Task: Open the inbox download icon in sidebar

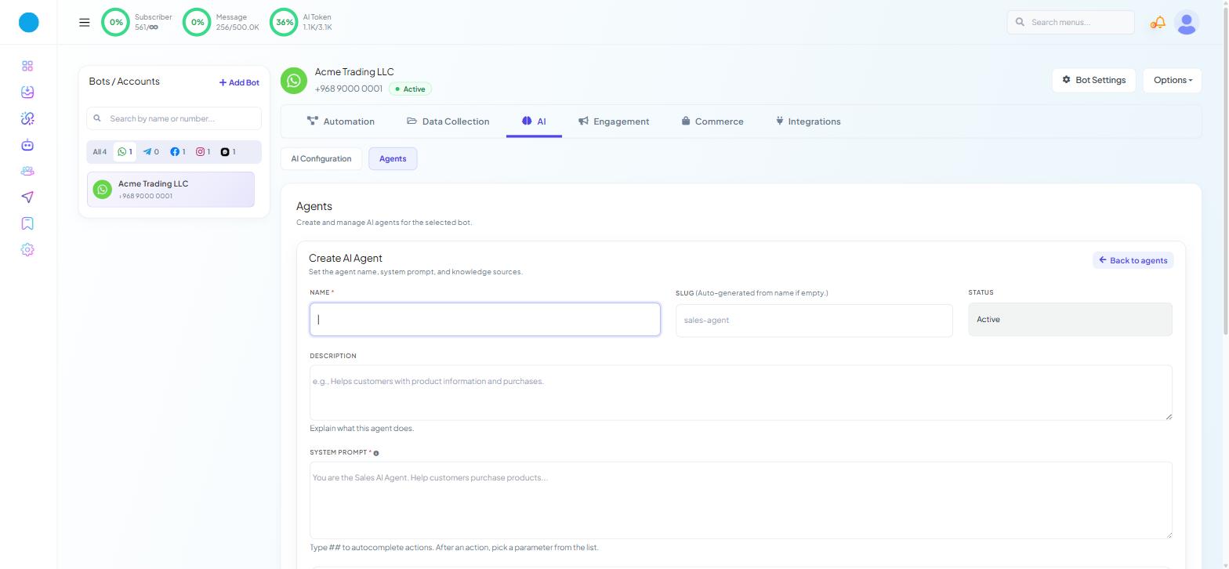Action: [x=27, y=92]
